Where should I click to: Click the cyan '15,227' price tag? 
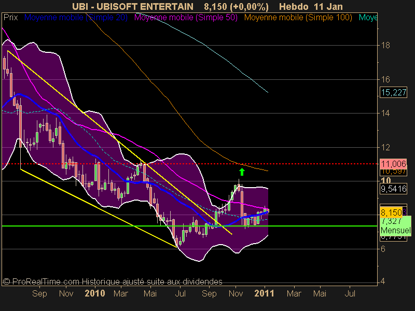(394, 93)
